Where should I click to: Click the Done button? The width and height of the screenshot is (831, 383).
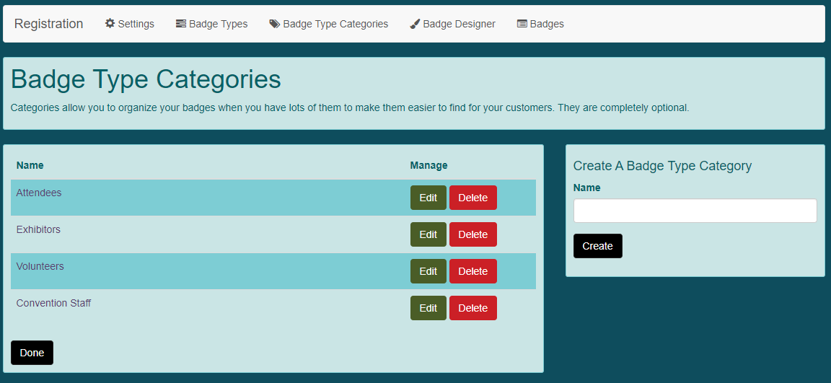[32, 353]
